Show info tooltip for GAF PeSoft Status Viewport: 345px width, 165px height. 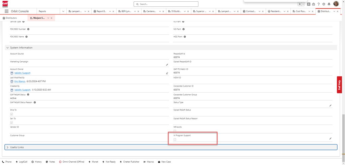point(28,95)
